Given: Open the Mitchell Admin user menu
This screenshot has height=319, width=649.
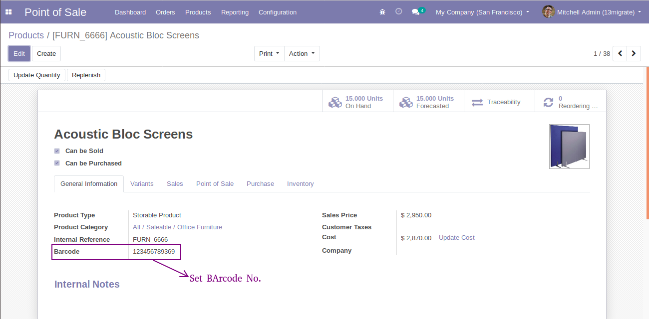Looking at the screenshot, I should (592, 12).
